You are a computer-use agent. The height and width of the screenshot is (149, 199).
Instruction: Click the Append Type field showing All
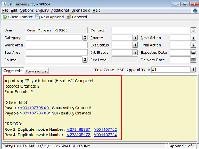(171, 70)
